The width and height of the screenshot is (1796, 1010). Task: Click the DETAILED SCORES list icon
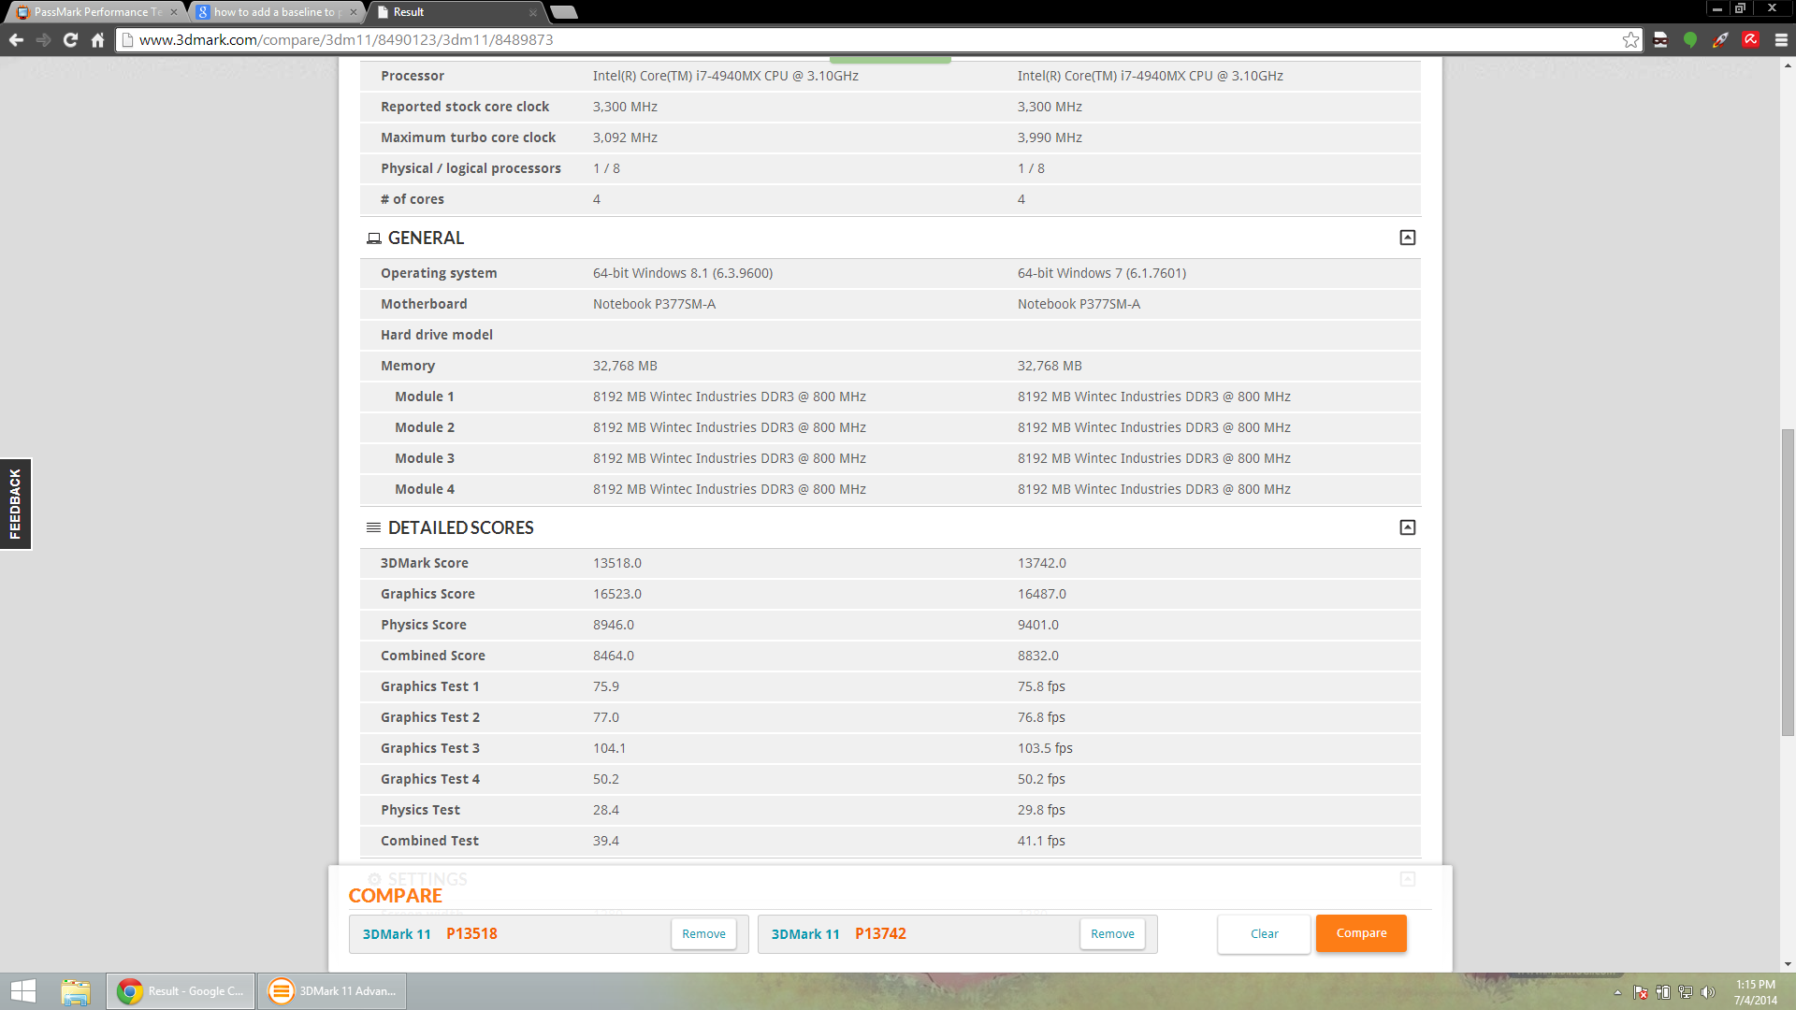373,527
